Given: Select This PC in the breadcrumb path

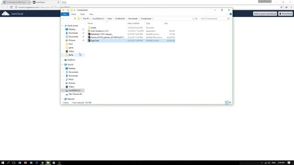Looking at the screenshot, I should [x=86, y=19].
